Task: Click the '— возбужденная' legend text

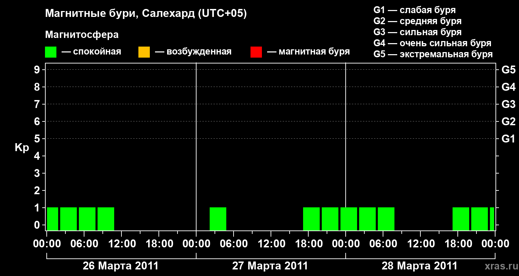Action: pyautogui.click(x=193, y=52)
